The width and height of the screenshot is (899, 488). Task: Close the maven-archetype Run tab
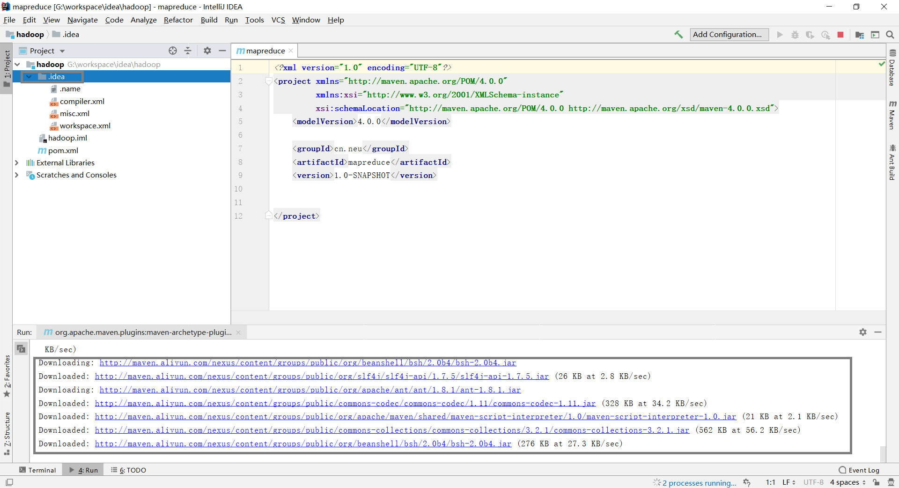(x=238, y=333)
